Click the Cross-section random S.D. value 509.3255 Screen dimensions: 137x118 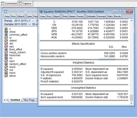click(x=110, y=53)
